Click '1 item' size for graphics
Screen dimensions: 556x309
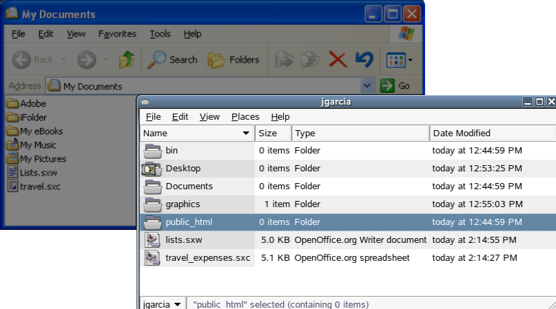277,204
